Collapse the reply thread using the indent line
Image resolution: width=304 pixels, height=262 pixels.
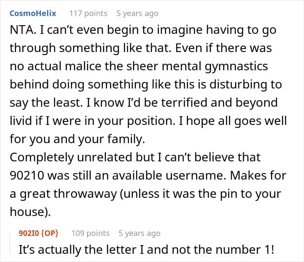point(10,244)
